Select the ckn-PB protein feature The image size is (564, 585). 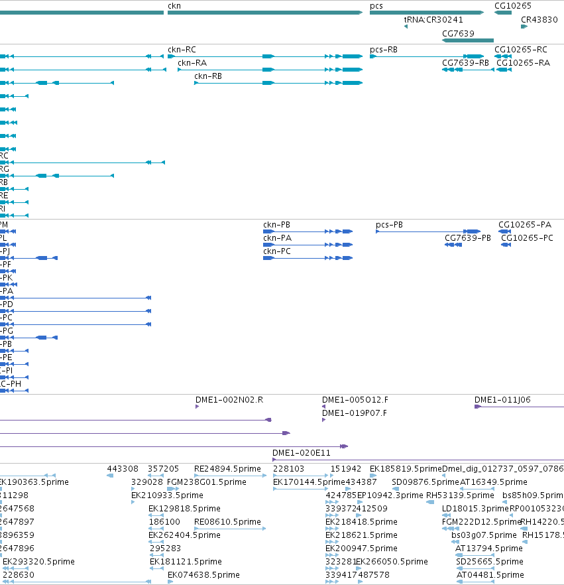(308, 231)
